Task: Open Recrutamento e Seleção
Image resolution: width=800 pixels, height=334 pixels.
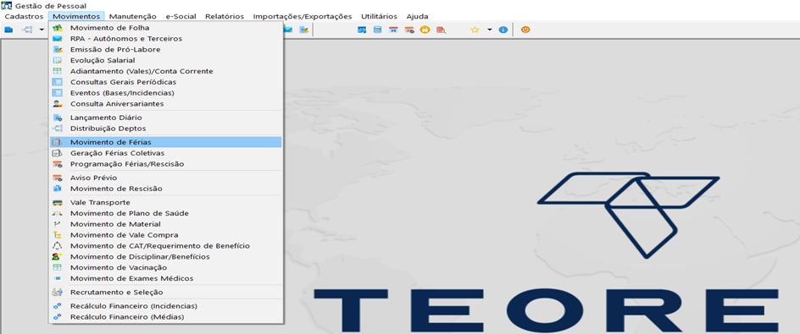Action: pyautogui.click(x=165, y=293)
